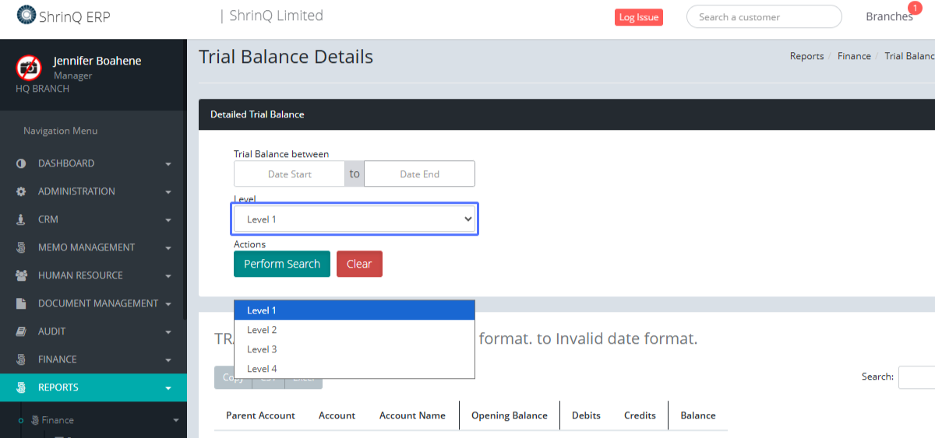This screenshot has height=438, width=935.
Task: Focus the Search a customer box
Action: (763, 17)
